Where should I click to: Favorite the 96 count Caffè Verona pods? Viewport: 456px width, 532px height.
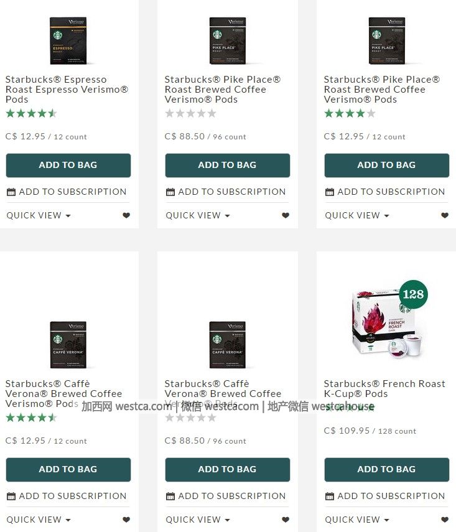coord(286,520)
